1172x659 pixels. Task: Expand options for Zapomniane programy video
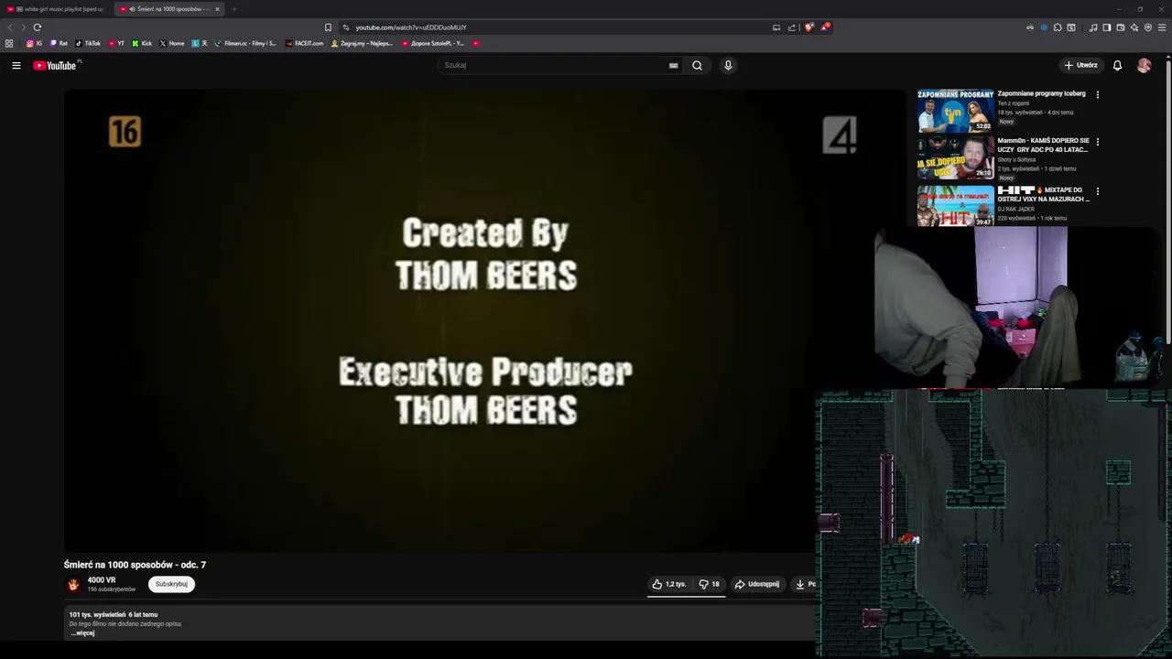[x=1097, y=93]
